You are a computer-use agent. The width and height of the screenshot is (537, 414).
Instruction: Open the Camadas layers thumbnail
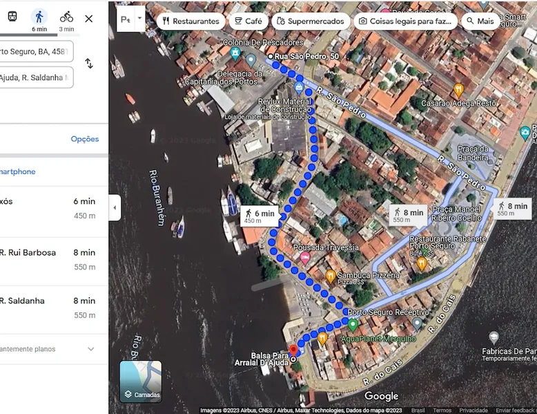click(141, 381)
